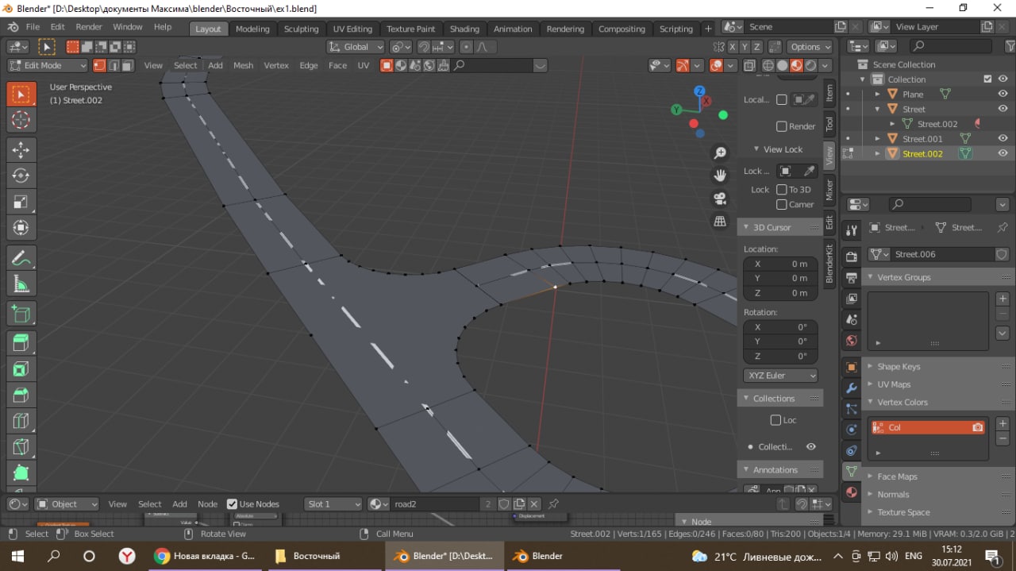
Task: Select the Select Box tool
Action: (21, 95)
